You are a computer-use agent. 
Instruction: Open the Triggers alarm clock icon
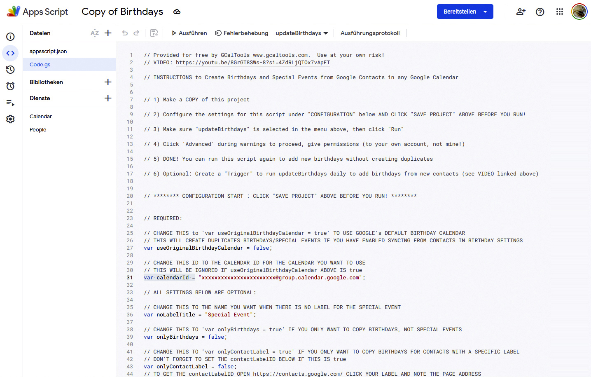coord(10,86)
